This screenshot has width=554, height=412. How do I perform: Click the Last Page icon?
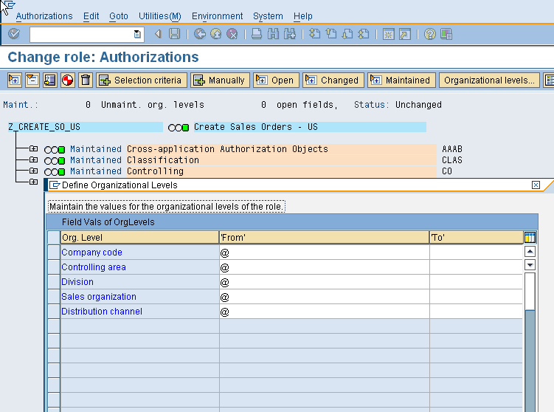(364, 34)
